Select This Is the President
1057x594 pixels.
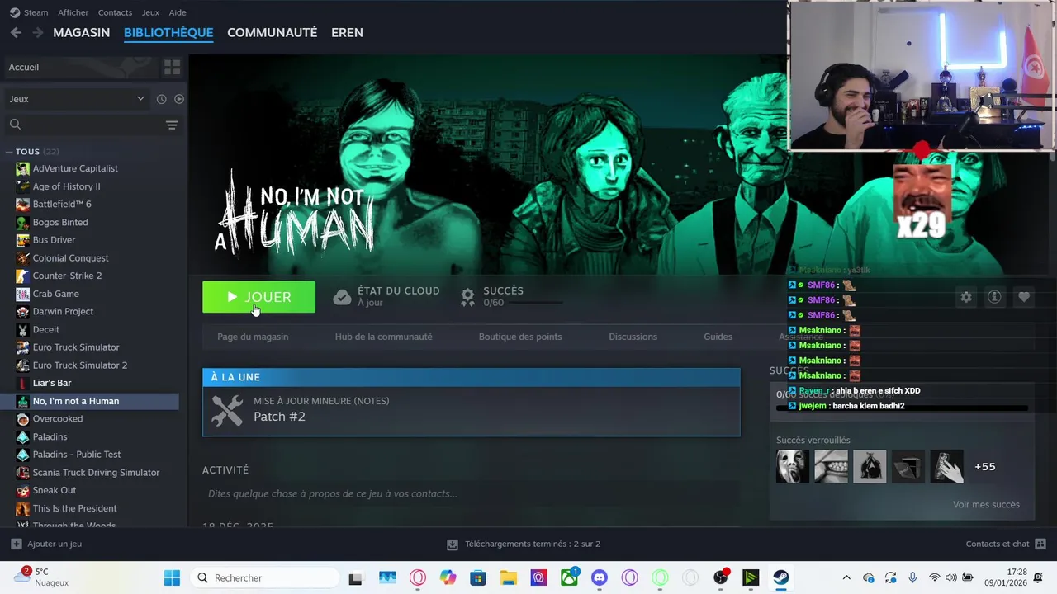pyautogui.click(x=74, y=508)
